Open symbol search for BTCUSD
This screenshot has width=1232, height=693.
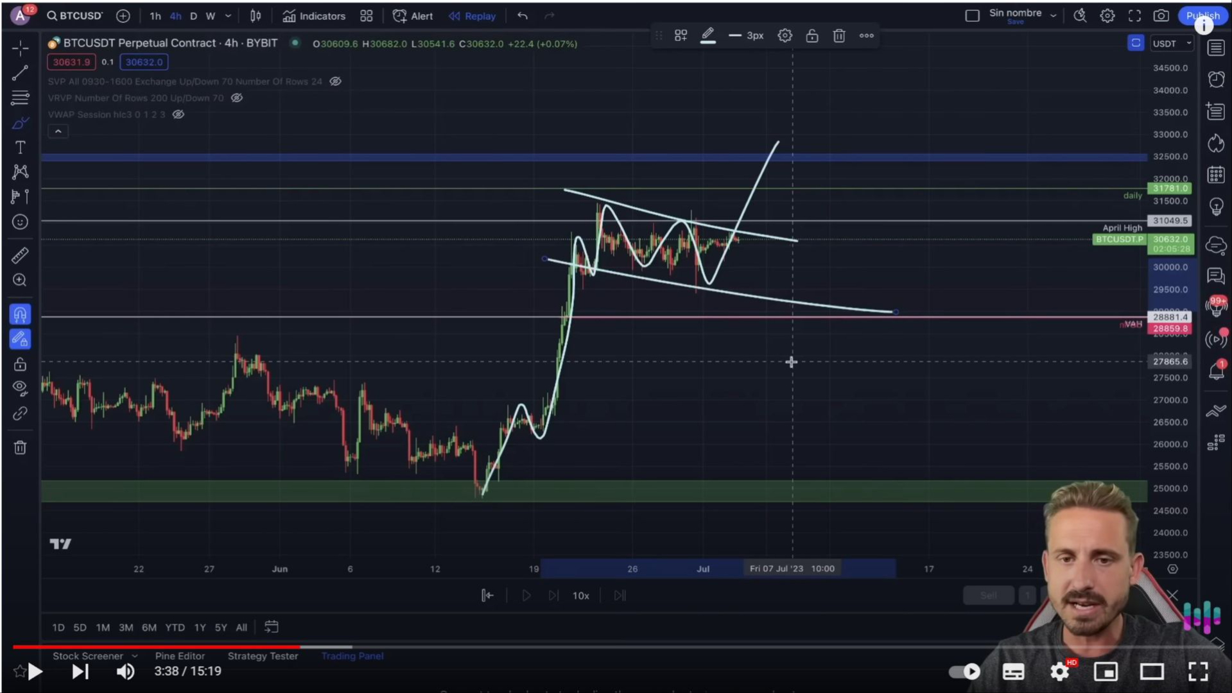(x=75, y=16)
